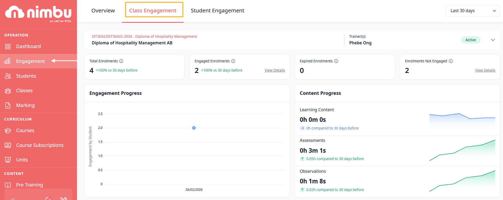
Task: Open Course Subscriptions in the sidebar
Action: coord(40,145)
